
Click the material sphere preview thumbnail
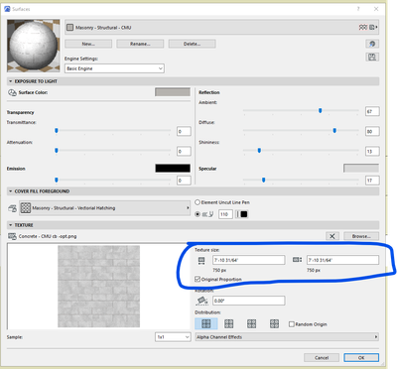34,46
